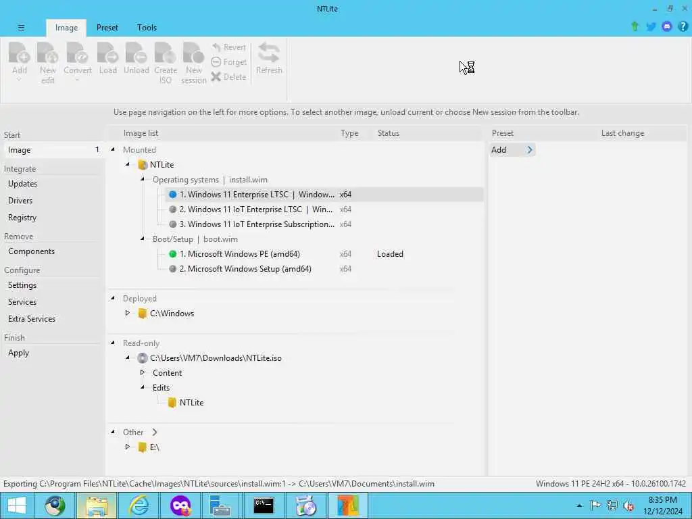Expand the C:\Windows deployed node
Viewport: 692px width, 519px height.
click(128, 313)
